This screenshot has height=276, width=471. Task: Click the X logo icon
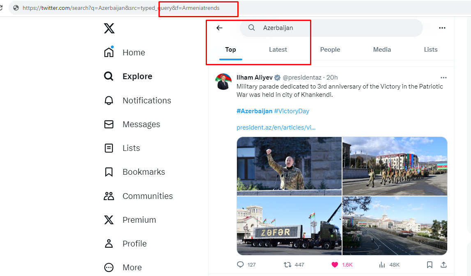[x=109, y=28]
